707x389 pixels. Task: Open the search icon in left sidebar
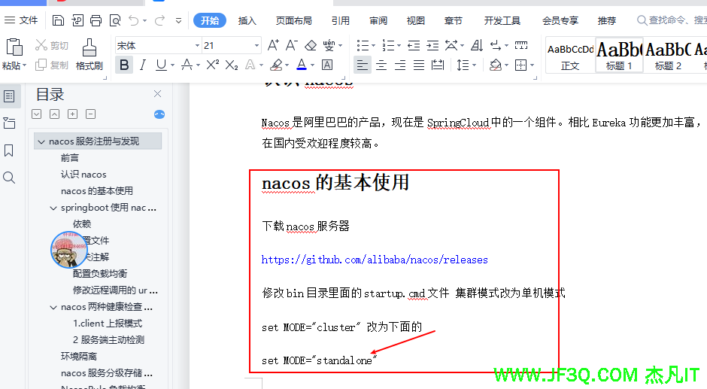click(x=9, y=178)
